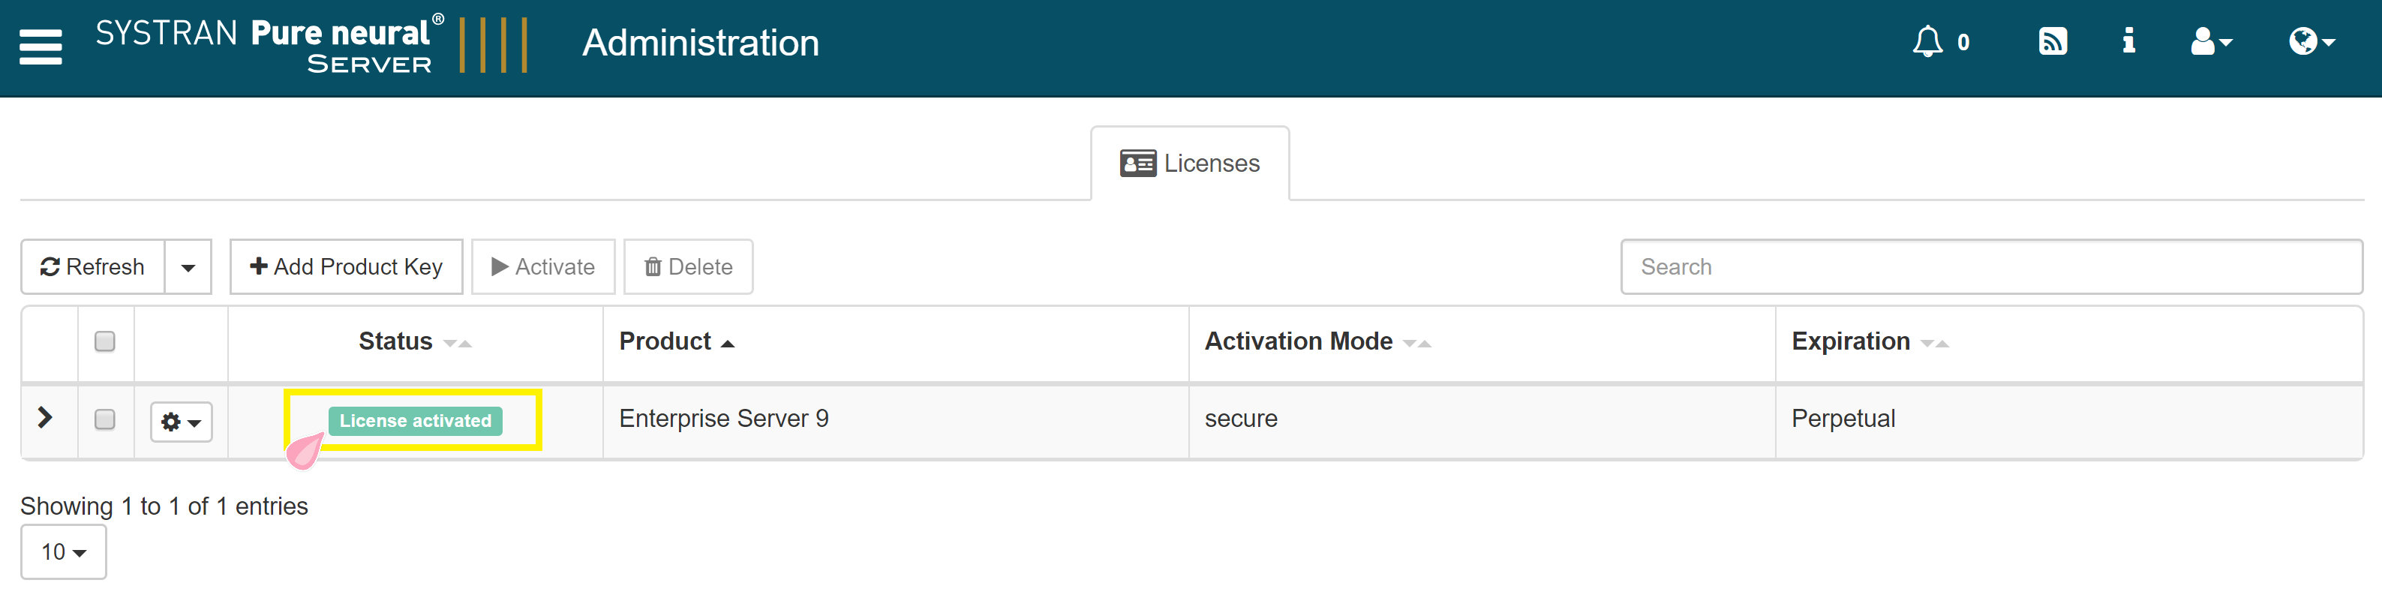Open the RSS feed icon
This screenshot has width=2382, height=604.
click(2052, 43)
